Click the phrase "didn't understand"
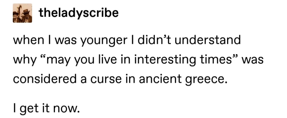 pos(189,40)
